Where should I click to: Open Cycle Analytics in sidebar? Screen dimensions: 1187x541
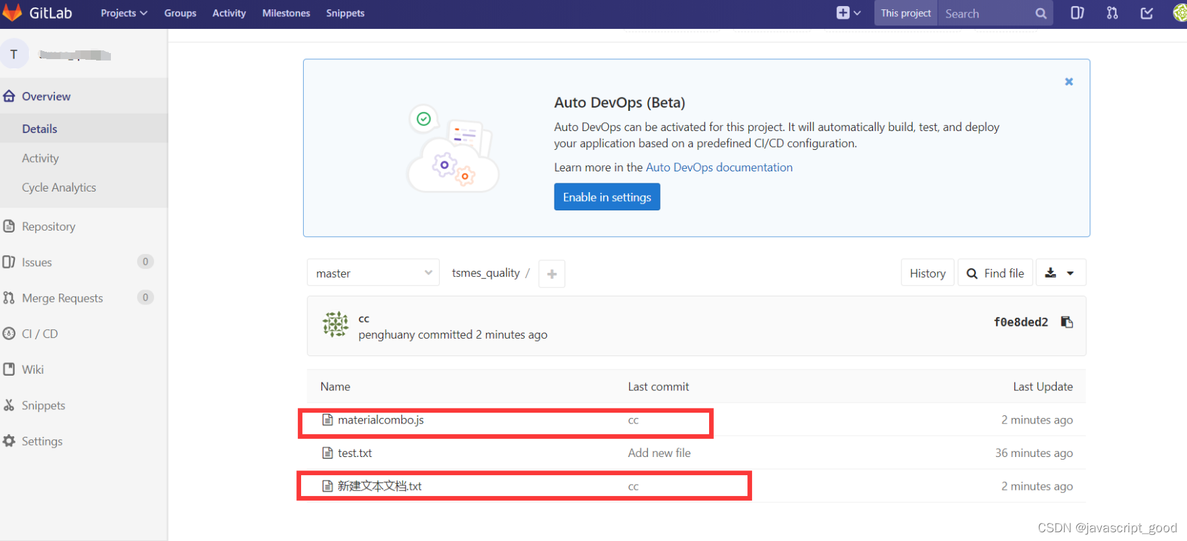59,188
